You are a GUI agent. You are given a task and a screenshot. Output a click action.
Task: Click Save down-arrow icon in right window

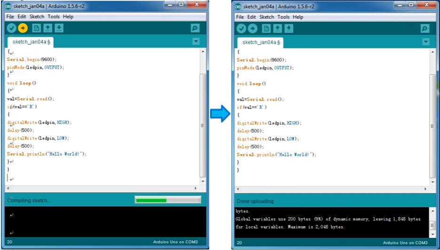click(x=289, y=29)
